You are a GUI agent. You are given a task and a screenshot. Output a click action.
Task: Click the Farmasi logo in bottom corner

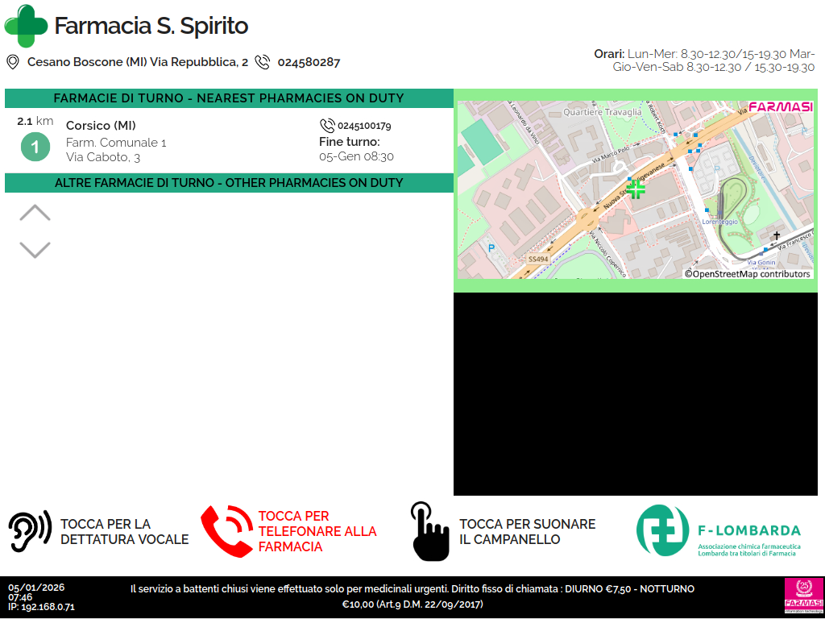tap(803, 596)
